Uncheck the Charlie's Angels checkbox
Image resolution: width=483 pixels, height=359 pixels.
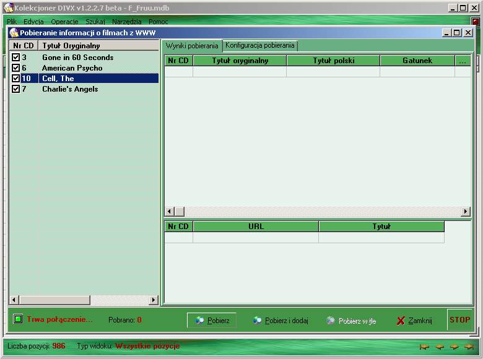click(16, 89)
